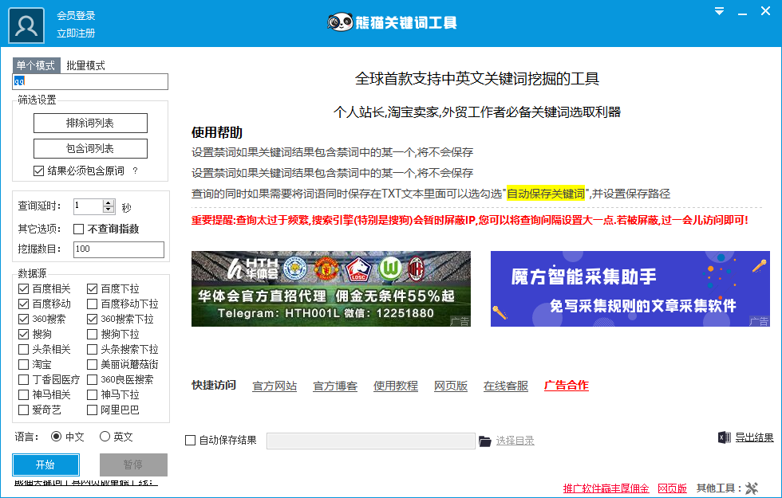
Task: Click the user avatar icon
Action: coord(26,25)
